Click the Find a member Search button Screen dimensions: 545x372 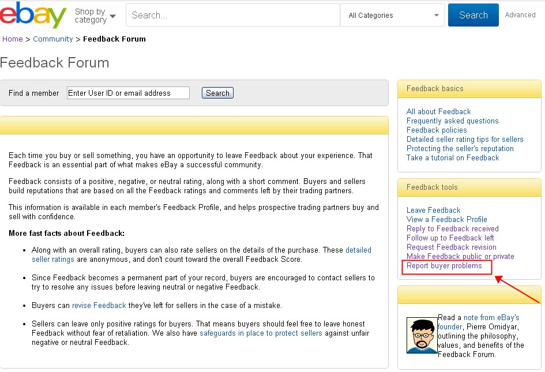[217, 93]
